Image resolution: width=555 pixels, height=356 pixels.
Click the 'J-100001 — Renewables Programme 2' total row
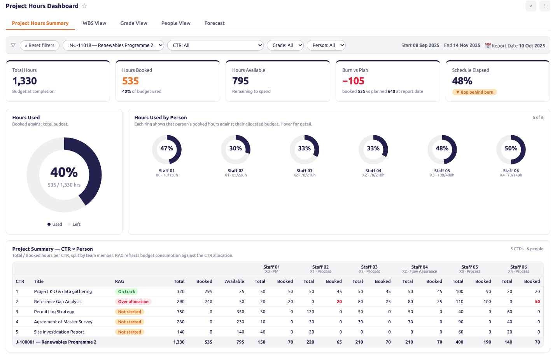tap(278, 342)
